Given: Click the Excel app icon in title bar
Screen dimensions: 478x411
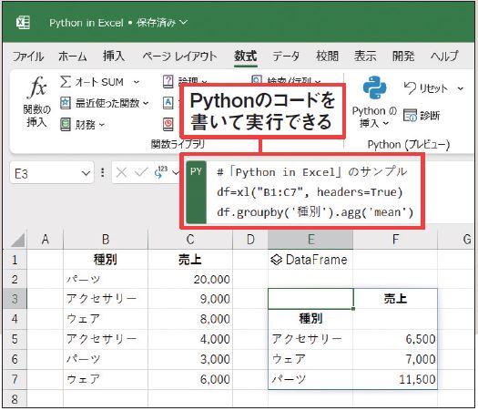Looking at the screenshot, I should click(23, 23).
